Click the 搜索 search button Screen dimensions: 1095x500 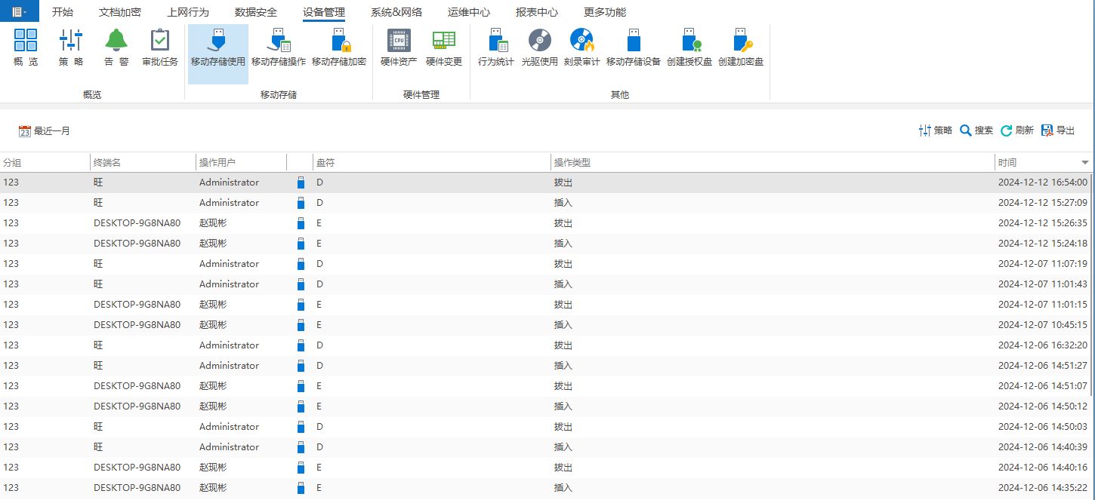[x=976, y=130]
